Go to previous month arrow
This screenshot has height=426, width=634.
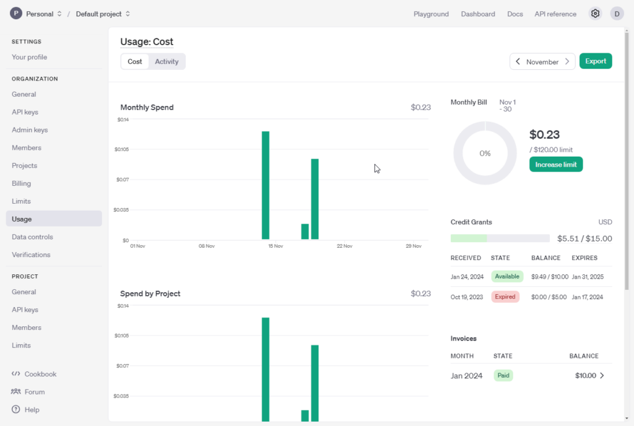(518, 61)
